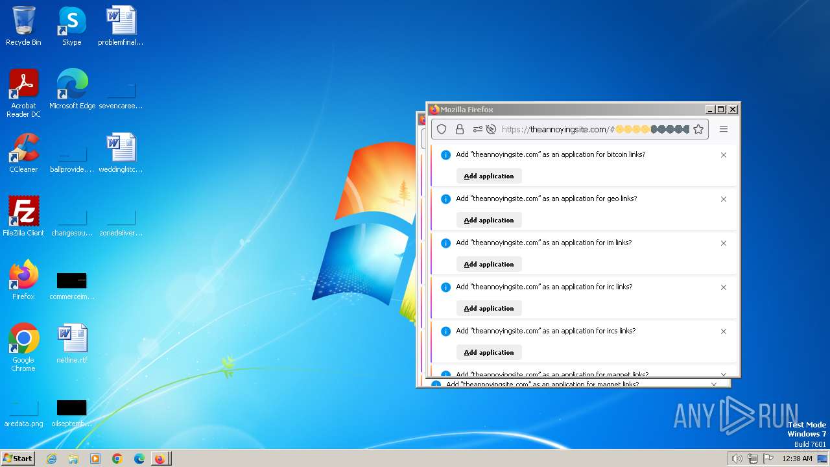Image resolution: width=830 pixels, height=467 pixels.
Task: Open File Explorer from taskbar
Action: tap(73, 459)
